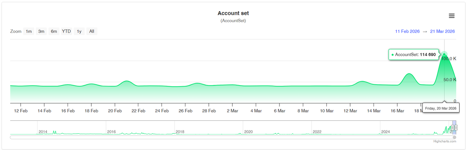Click the 20 Feb axis label
The image size is (466, 150).
pos(115,111)
